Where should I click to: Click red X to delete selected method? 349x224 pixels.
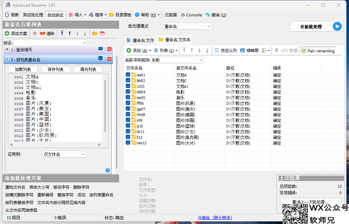tap(34, 33)
